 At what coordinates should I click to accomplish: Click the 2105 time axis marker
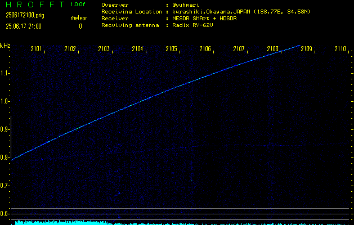coord(171,49)
